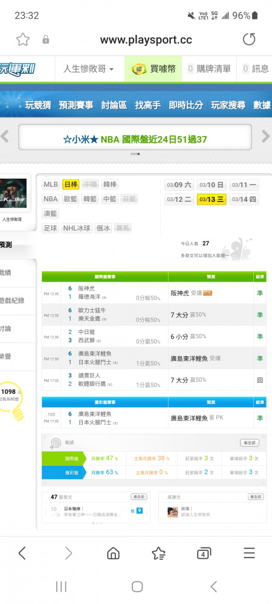This screenshot has height=604, width=272.
Task: Tap the padlock site security icon
Action: [46, 39]
